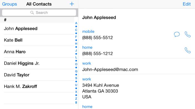Tap the John-Appleseed@mac.com email address

[110, 69]
